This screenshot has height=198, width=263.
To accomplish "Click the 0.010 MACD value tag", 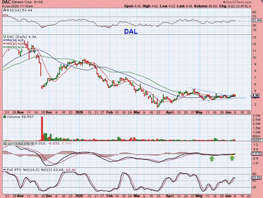I will coord(256,154).
